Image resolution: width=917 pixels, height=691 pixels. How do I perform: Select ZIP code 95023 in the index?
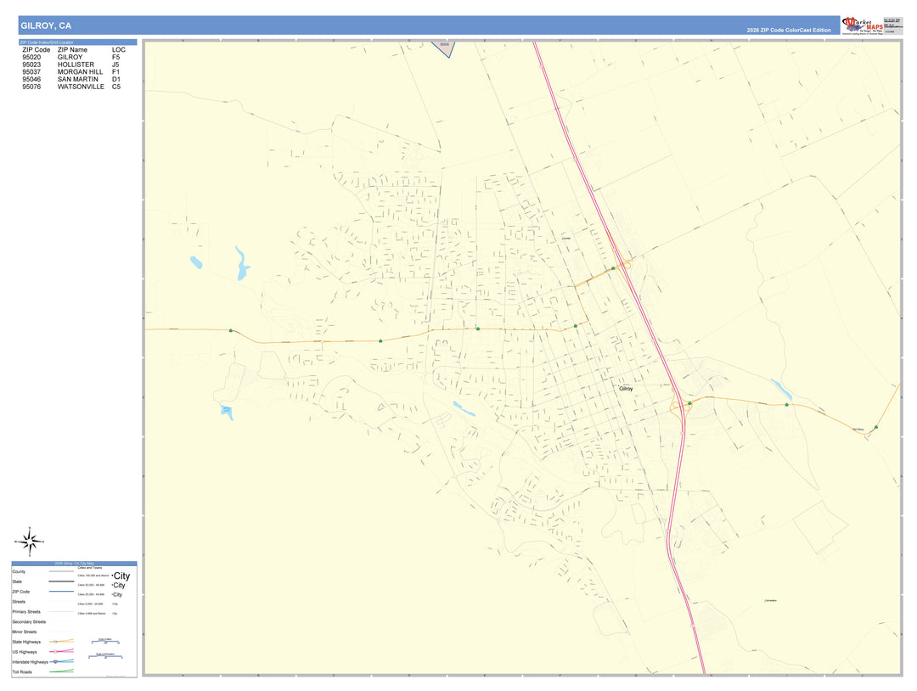pos(31,65)
